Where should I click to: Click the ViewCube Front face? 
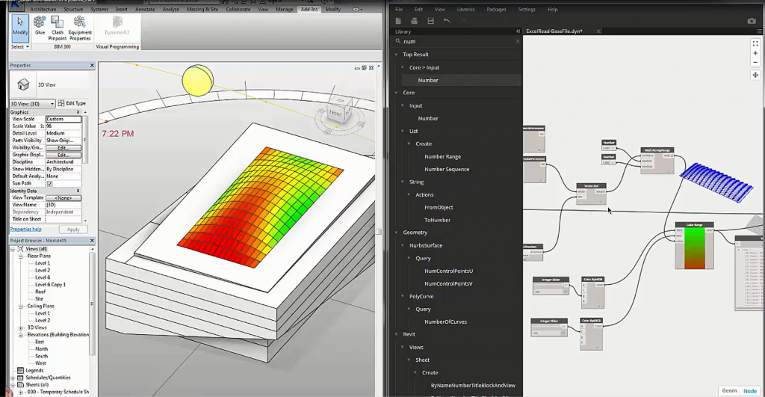tap(334, 114)
